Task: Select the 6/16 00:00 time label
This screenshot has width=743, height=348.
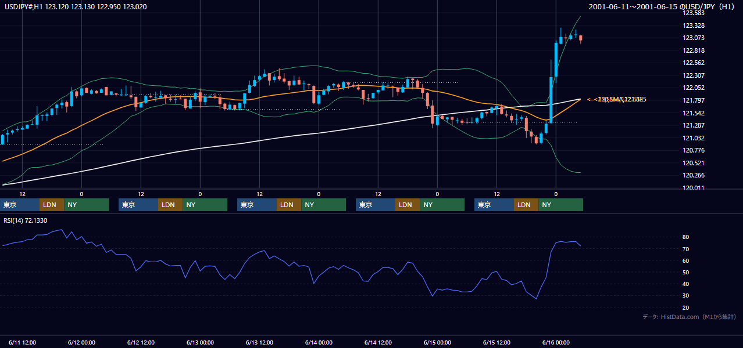Action: click(x=556, y=342)
